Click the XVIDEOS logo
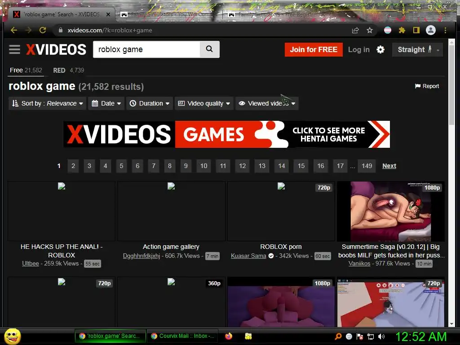Screen dimensions: 460x345 click(56, 49)
